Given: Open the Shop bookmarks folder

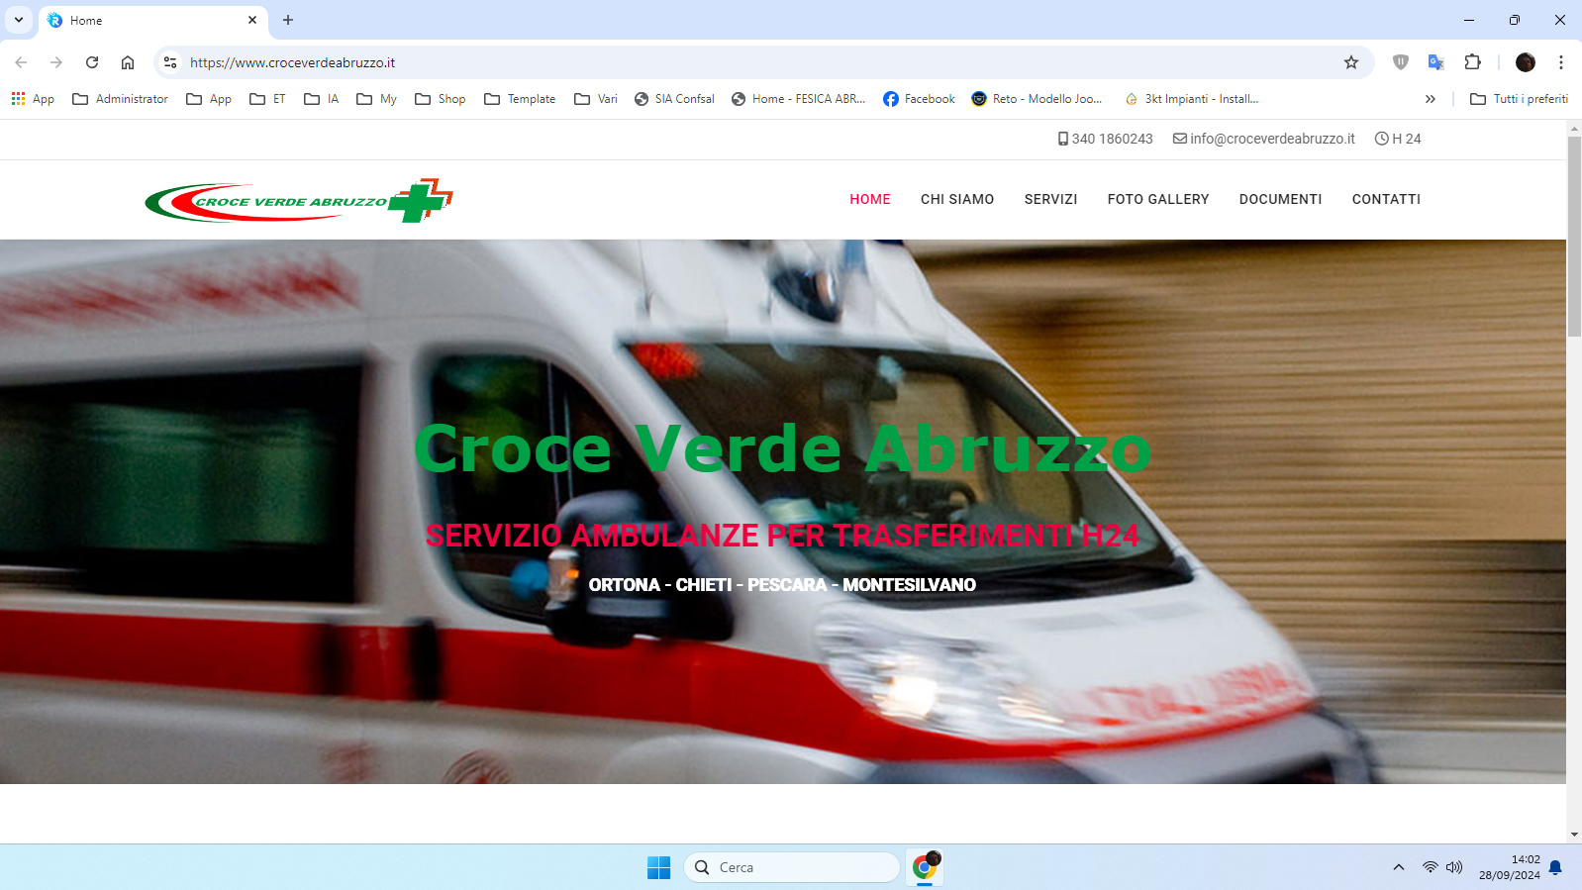Looking at the screenshot, I should click(441, 99).
